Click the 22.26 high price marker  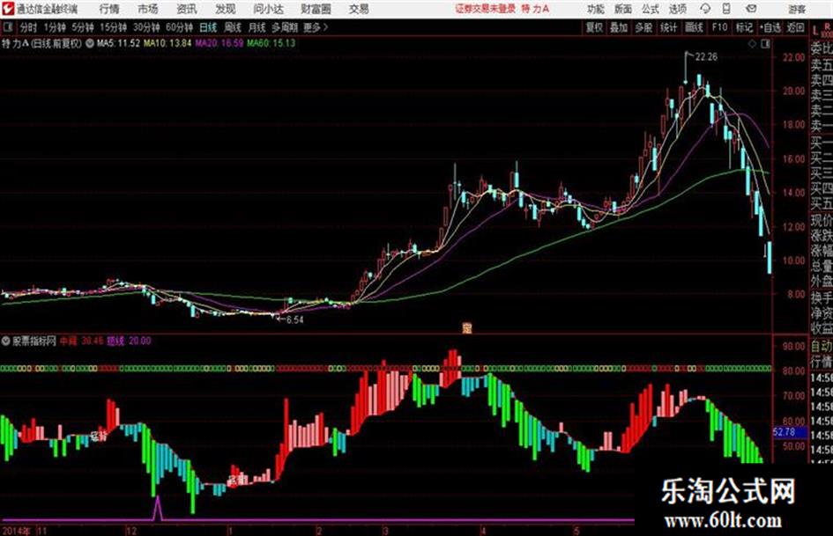(x=706, y=57)
